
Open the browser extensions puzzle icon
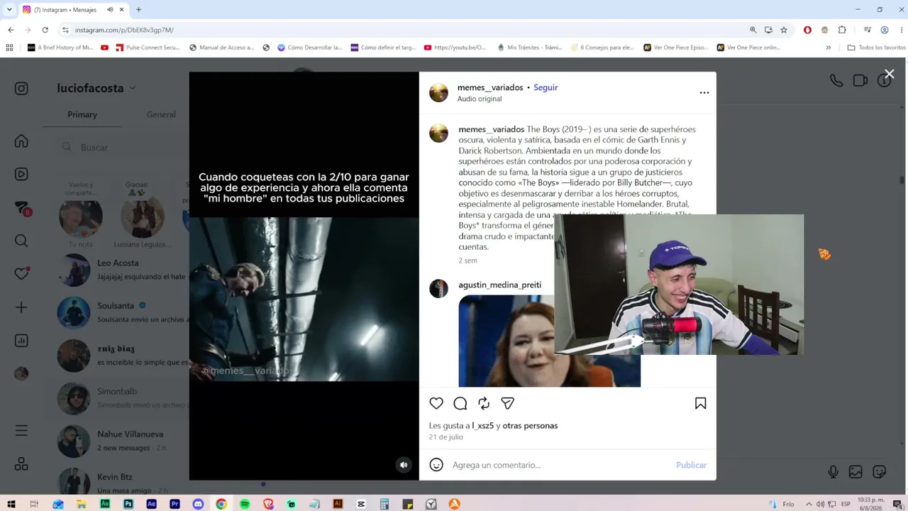pos(842,30)
